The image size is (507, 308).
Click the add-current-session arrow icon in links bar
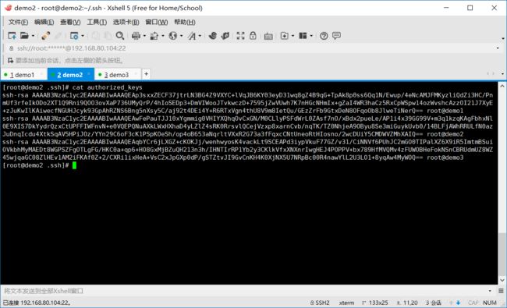point(10,60)
